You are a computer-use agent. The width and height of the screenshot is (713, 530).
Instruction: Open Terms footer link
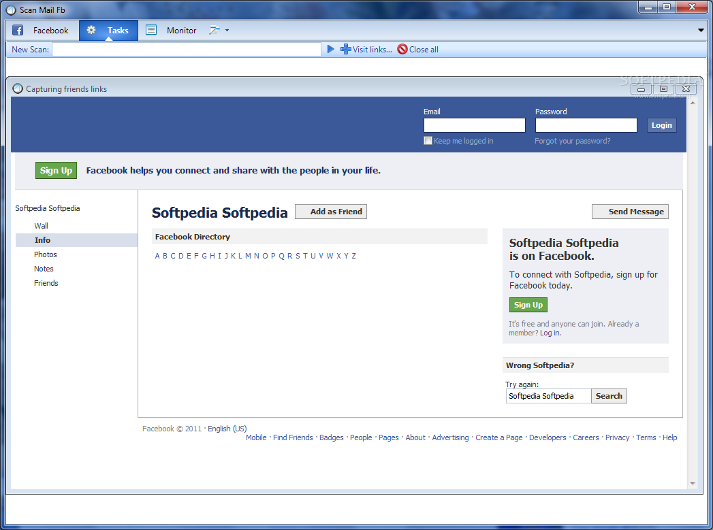tap(646, 437)
